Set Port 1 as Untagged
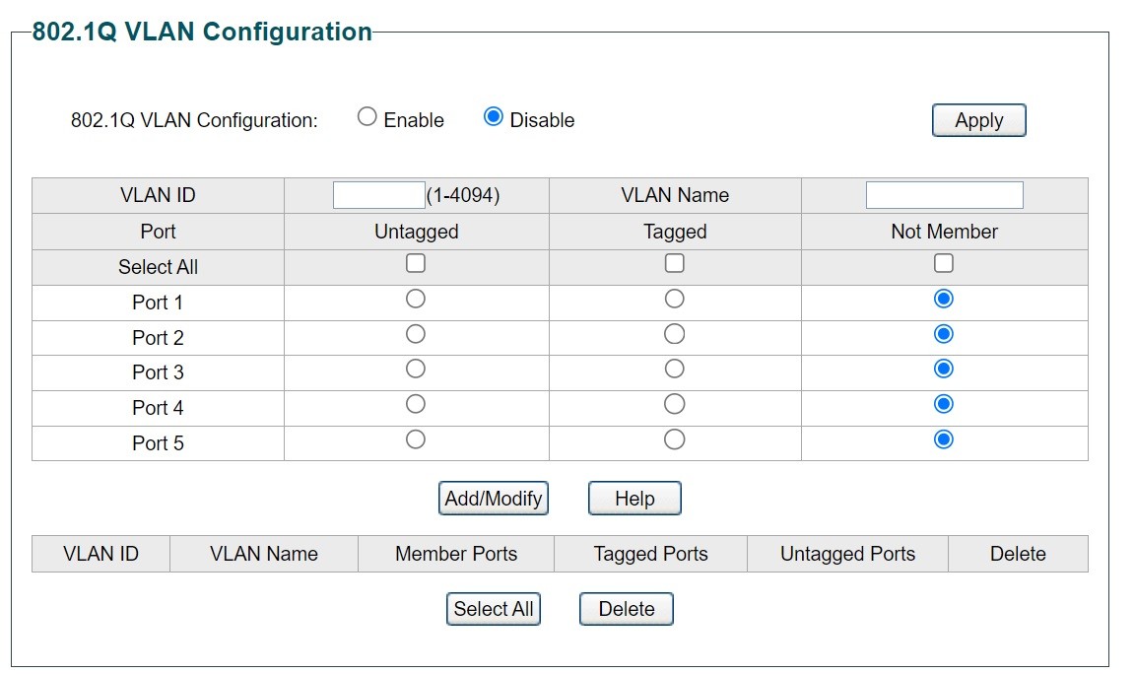 pos(416,299)
